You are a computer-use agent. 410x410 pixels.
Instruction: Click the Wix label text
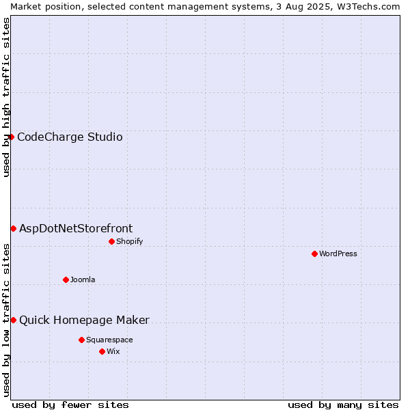tap(113, 351)
